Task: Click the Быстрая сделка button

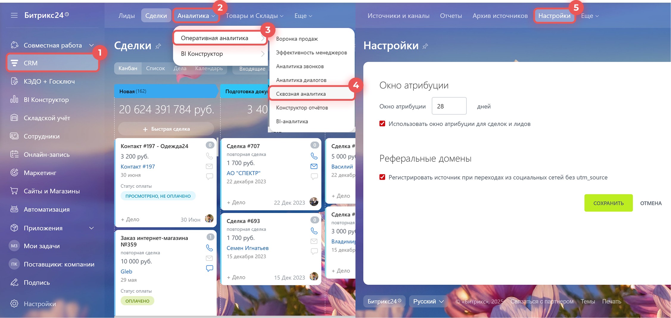Action: click(166, 129)
